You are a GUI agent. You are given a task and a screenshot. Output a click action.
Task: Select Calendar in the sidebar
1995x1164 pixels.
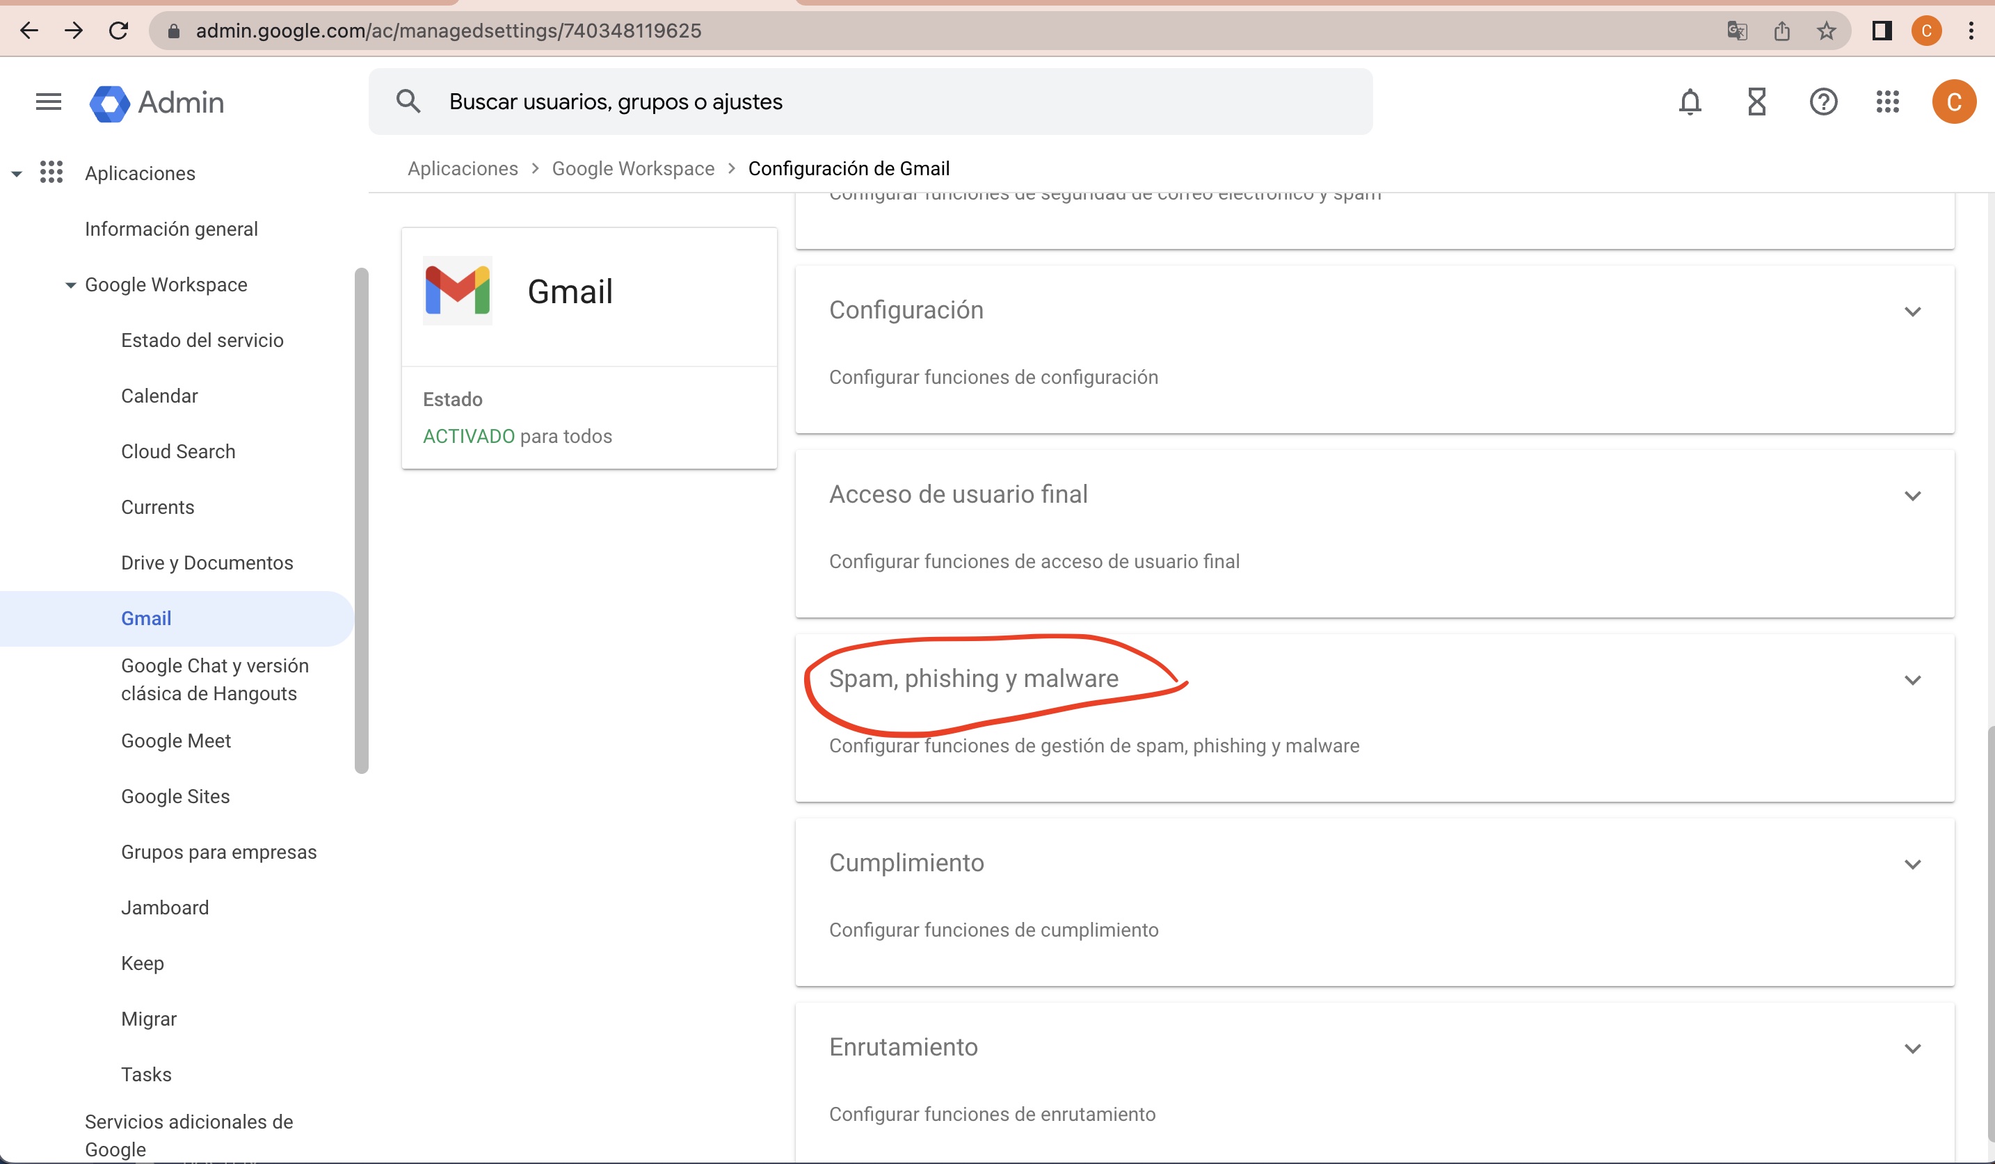pos(159,396)
